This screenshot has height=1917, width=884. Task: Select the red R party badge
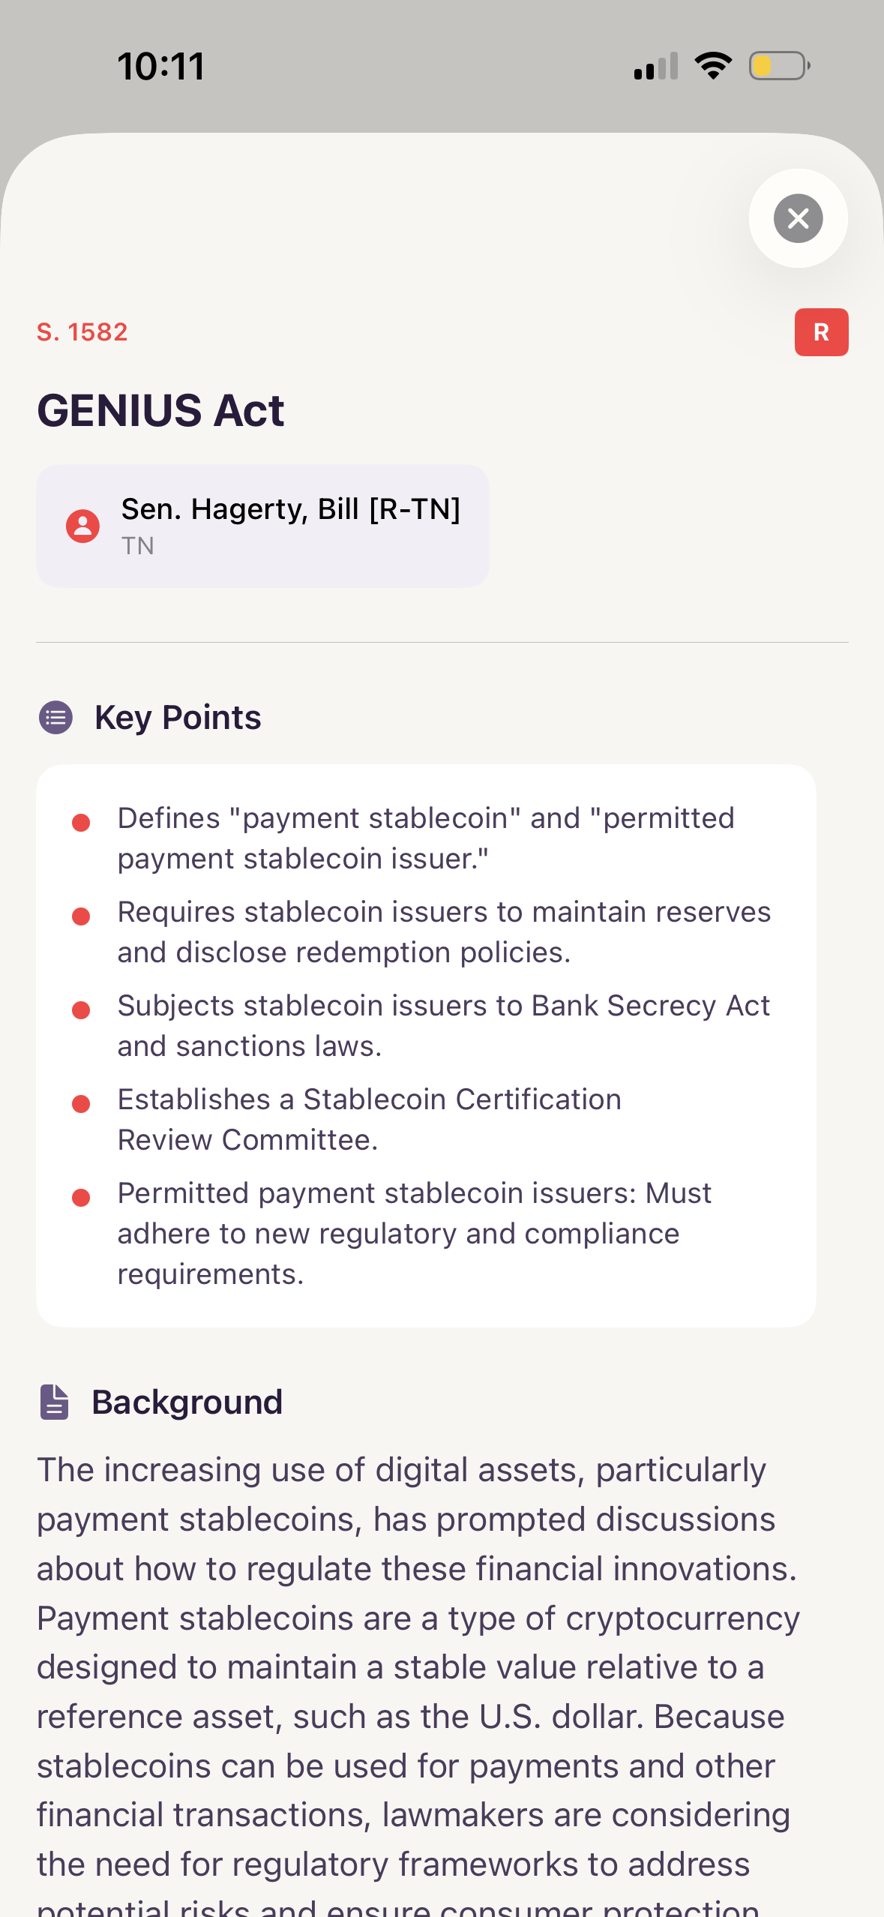point(821,332)
